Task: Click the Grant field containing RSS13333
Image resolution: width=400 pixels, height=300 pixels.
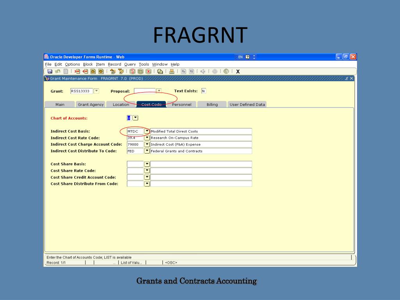Action: click(82, 91)
